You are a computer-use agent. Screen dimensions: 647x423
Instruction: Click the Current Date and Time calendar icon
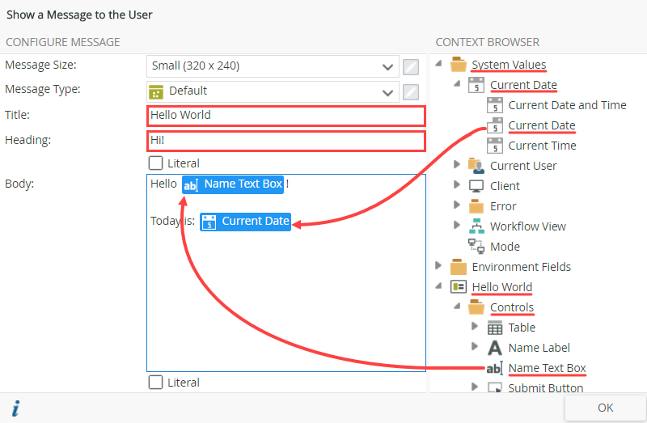(495, 105)
